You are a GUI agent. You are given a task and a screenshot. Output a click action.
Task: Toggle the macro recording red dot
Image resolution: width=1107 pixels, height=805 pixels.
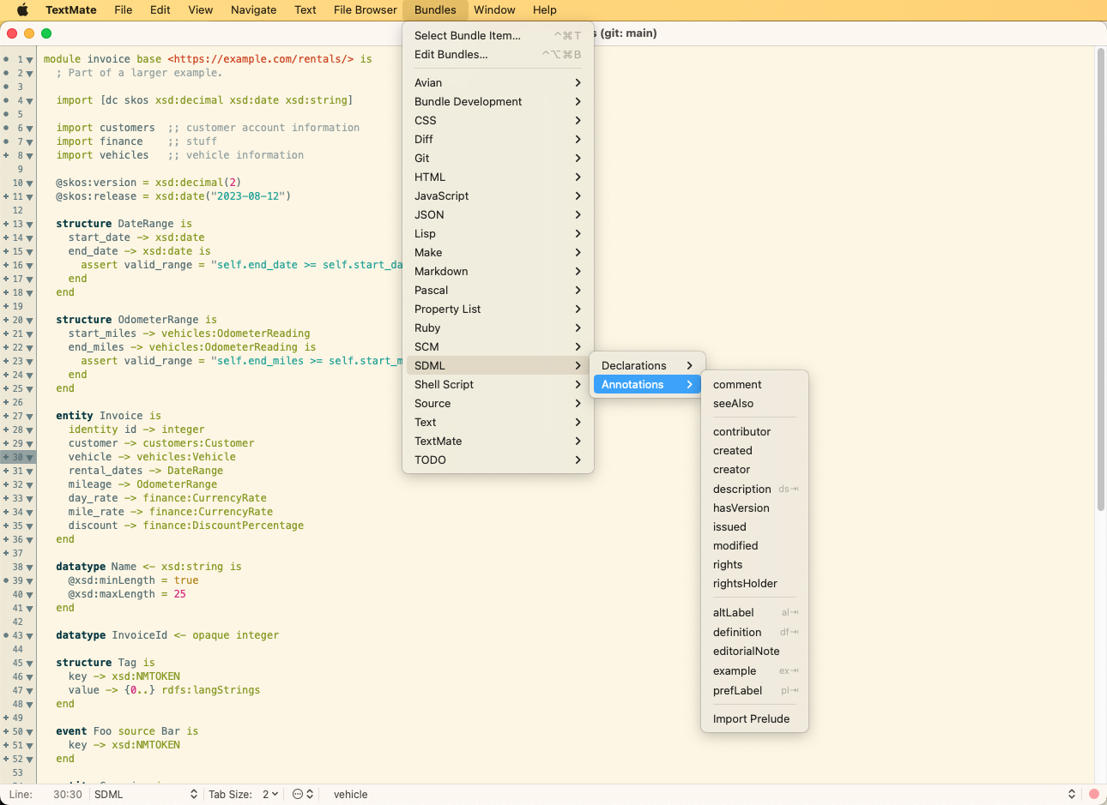1094,795
